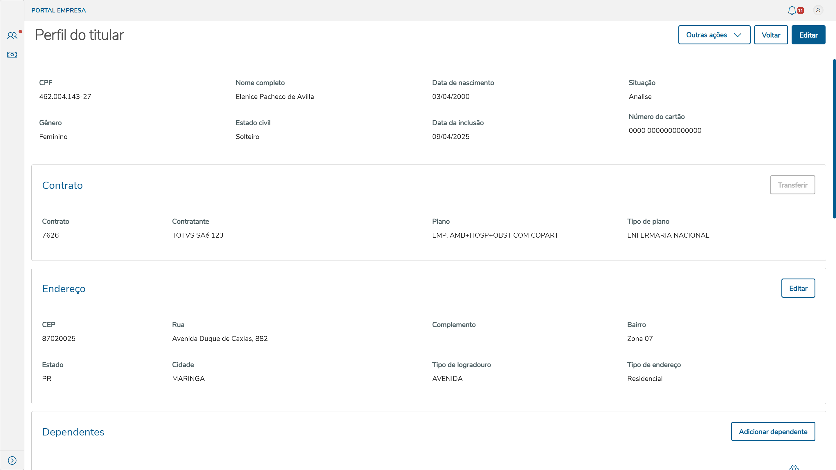836x470 pixels.
Task: Click the Número do cartão value
Action: pos(665,130)
